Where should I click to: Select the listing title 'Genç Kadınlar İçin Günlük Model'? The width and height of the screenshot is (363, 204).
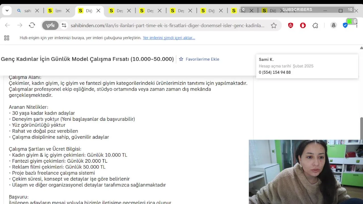coord(87,59)
